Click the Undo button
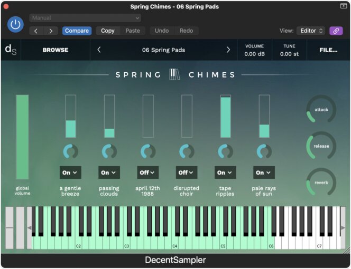The image size is (351, 269). (162, 31)
